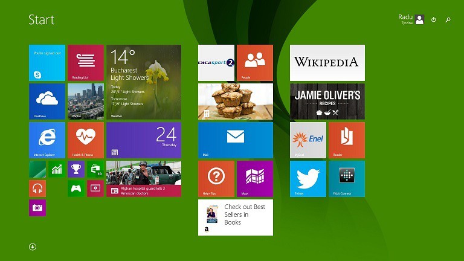Image resolution: width=464 pixels, height=261 pixels.
Task: Launch Internet Explorer tile
Action: click(47, 140)
